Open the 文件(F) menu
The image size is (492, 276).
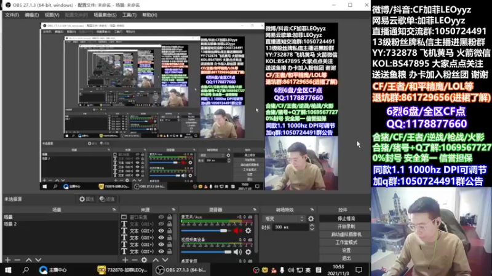coord(12,15)
